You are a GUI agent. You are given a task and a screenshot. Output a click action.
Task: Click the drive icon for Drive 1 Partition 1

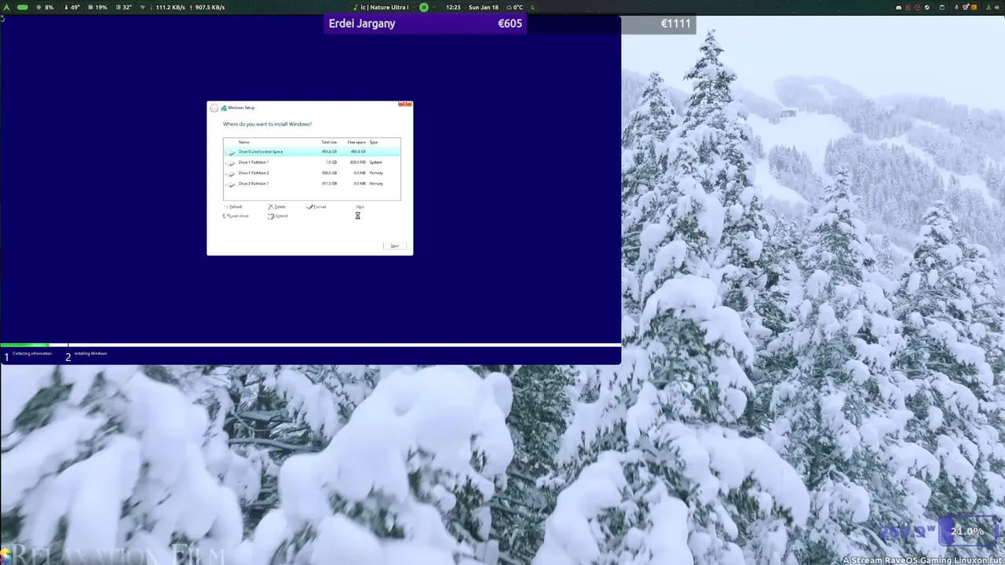pyautogui.click(x=230, y=163)
